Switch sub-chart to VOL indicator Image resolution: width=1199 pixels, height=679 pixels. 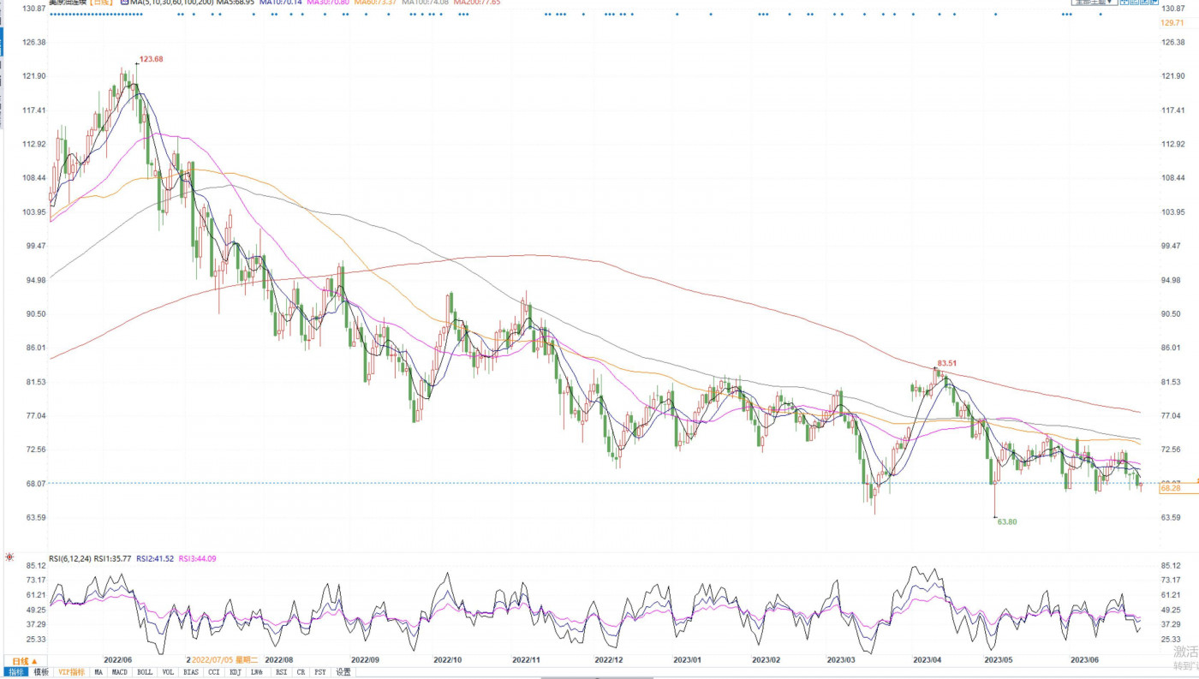[168, 672]
